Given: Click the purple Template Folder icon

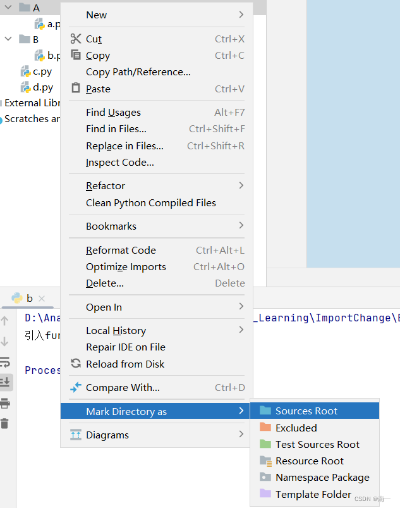Looking at the screenshot, I should [265, 493].
